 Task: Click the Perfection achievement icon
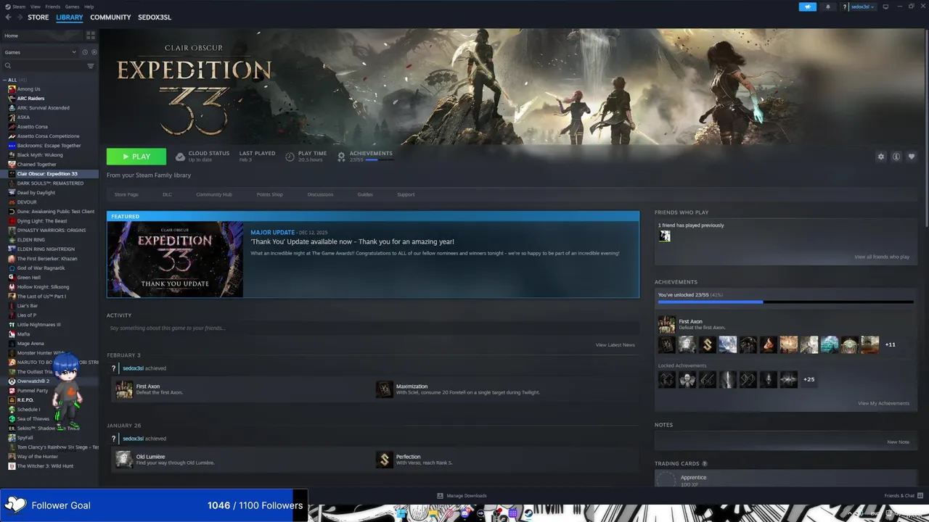(x=384, y=460)
